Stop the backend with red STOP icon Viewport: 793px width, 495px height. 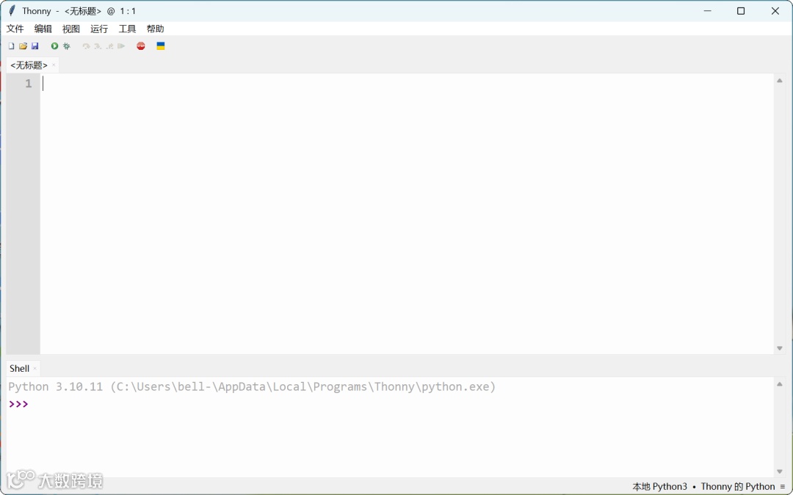point(140,46)
